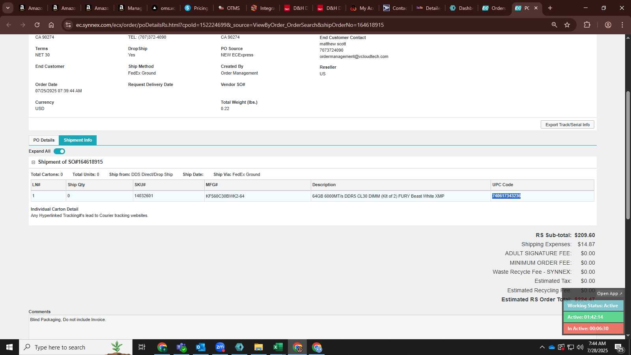
Task: Click the Active 01:42:14 timer
Action: tap(593, 317)
